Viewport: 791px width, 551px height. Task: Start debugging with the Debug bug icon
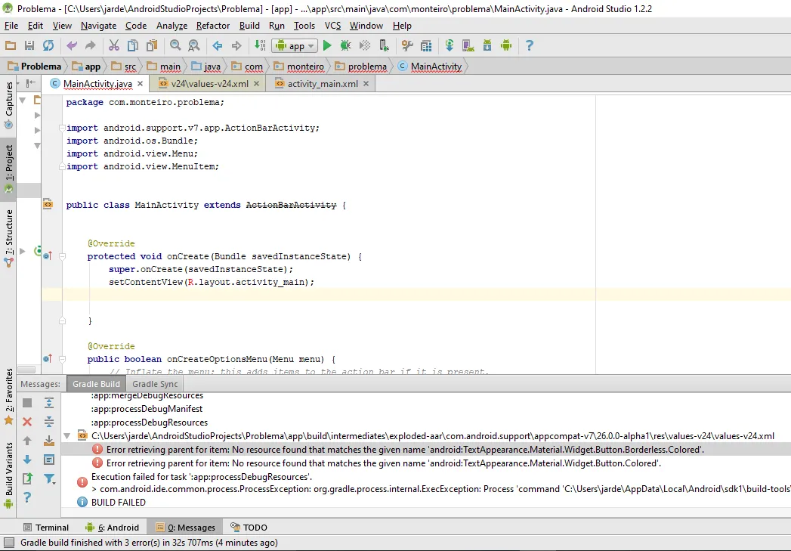tap(346, 46)
